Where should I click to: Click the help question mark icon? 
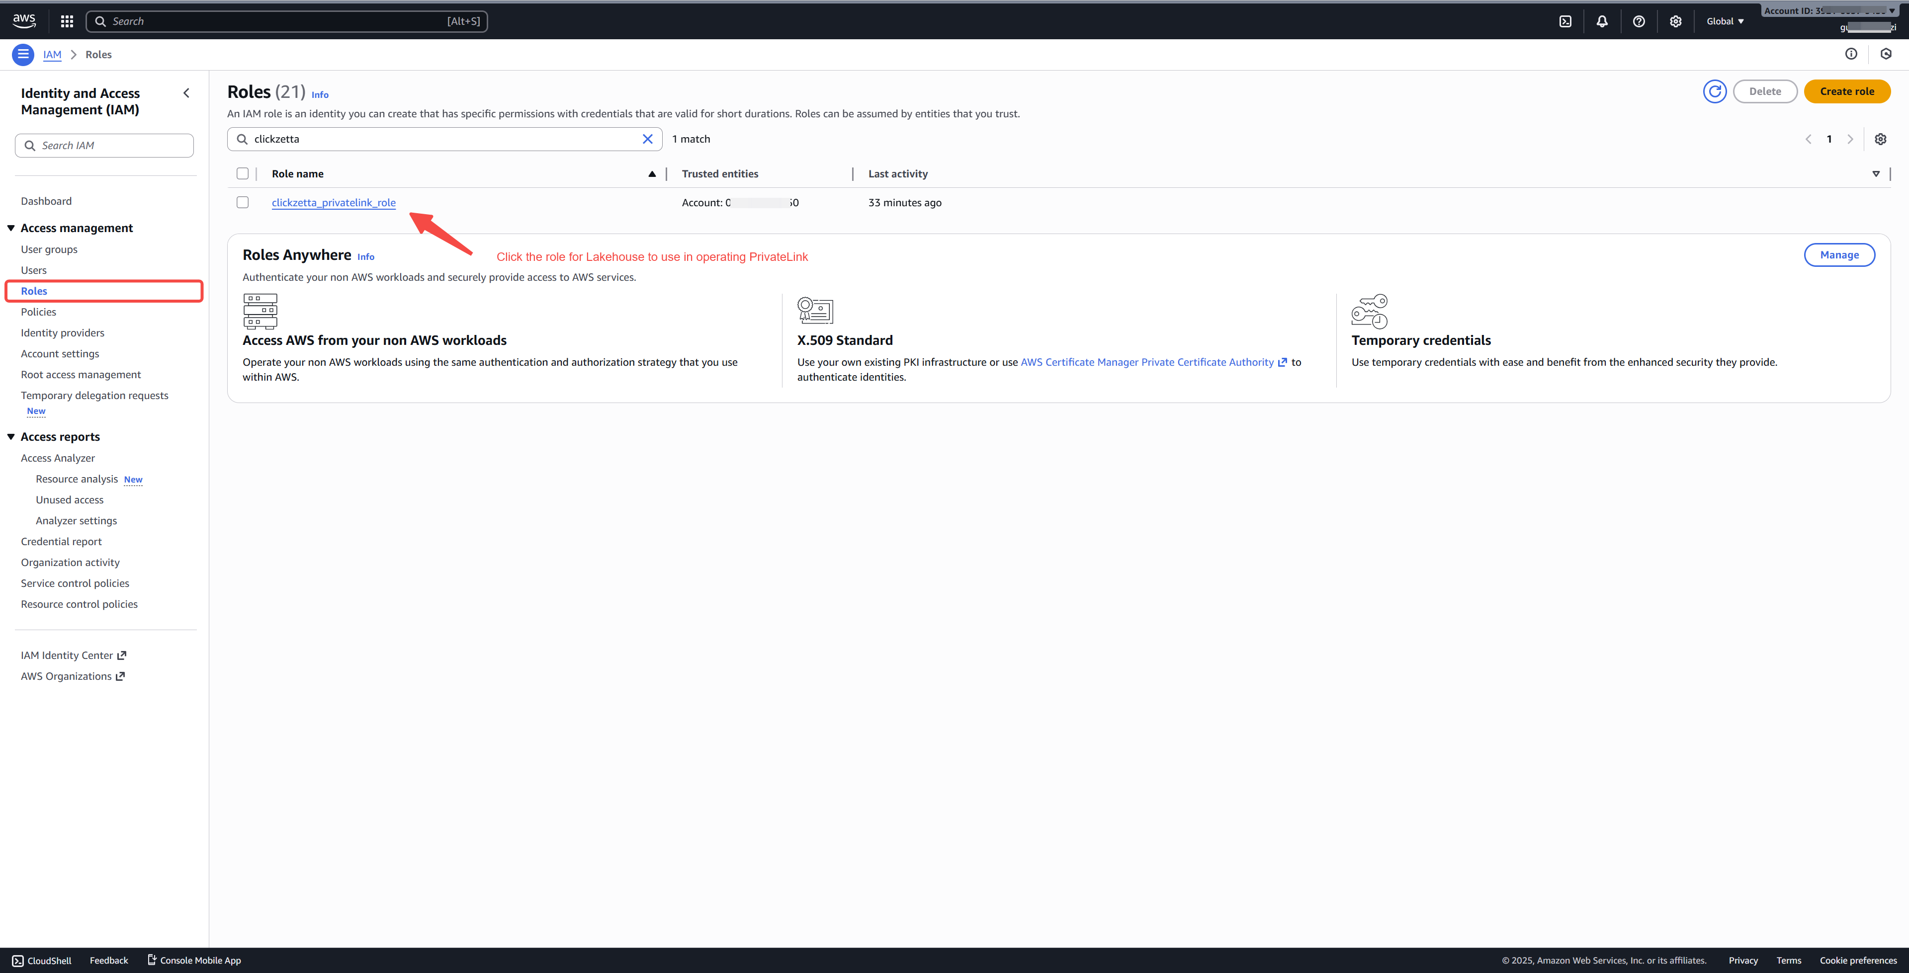click(1639, 21)
